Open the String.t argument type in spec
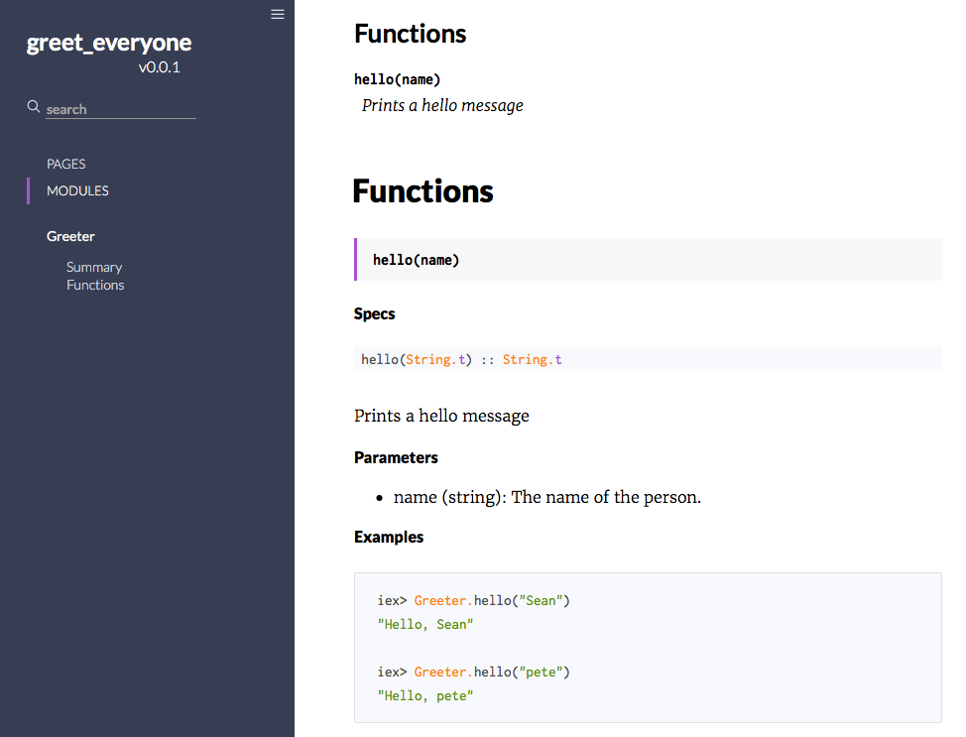966x737 pixels. pyautogui.click(x=435, y=359)
